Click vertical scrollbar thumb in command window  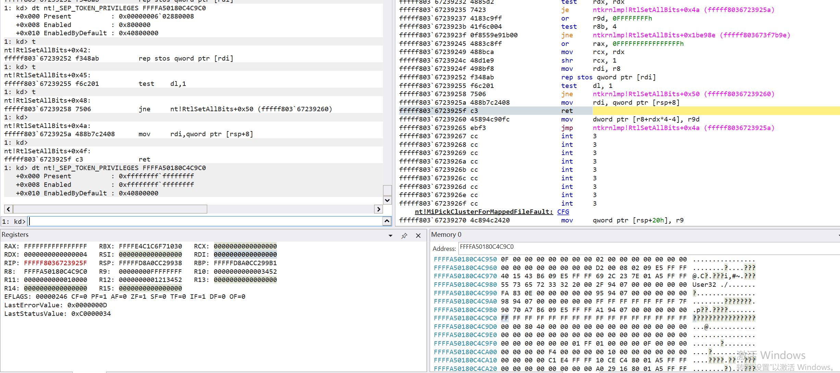(387, 190)
